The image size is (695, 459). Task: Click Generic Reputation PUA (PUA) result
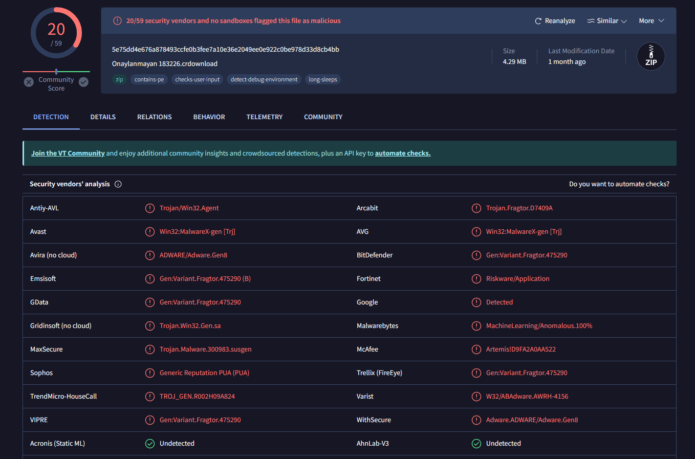click(x=205, y=373)
